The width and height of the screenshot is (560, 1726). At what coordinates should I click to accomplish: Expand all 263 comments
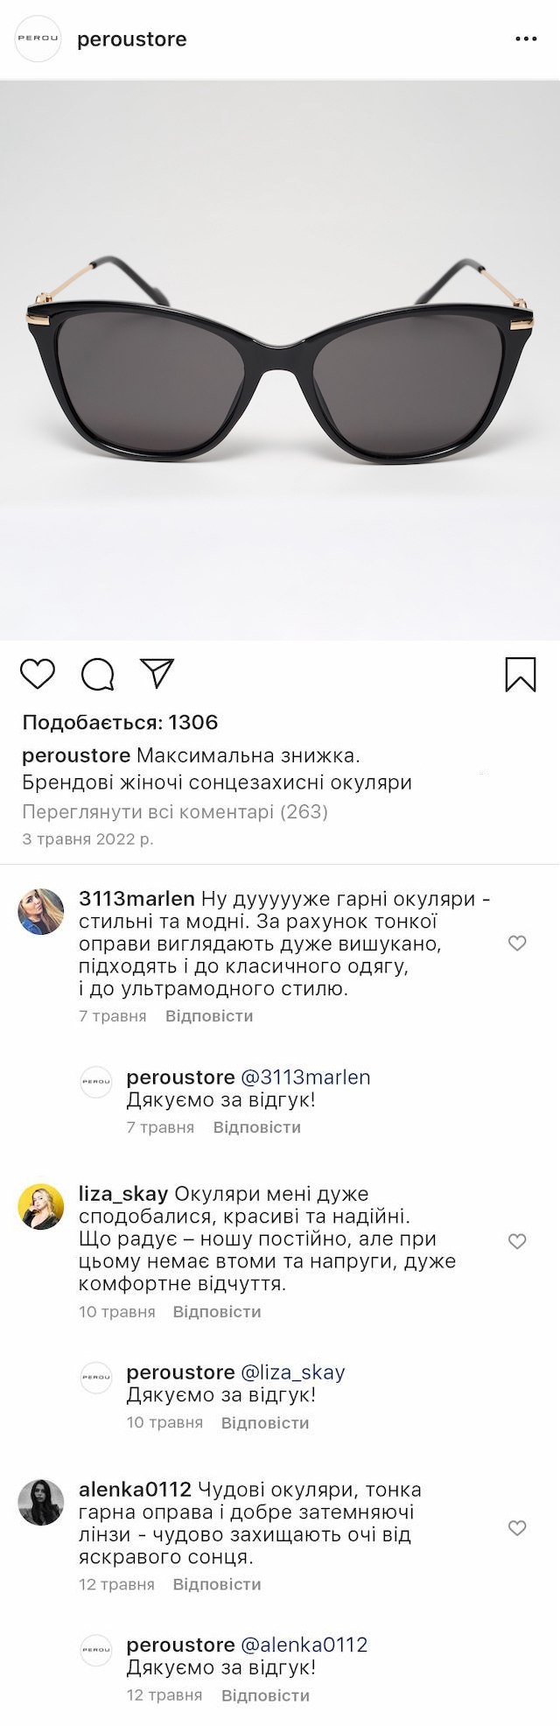175,811
